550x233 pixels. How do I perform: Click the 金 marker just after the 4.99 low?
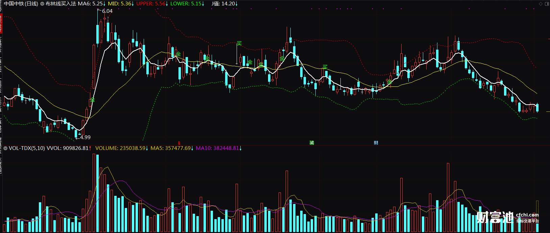click(x=93, y=100)
